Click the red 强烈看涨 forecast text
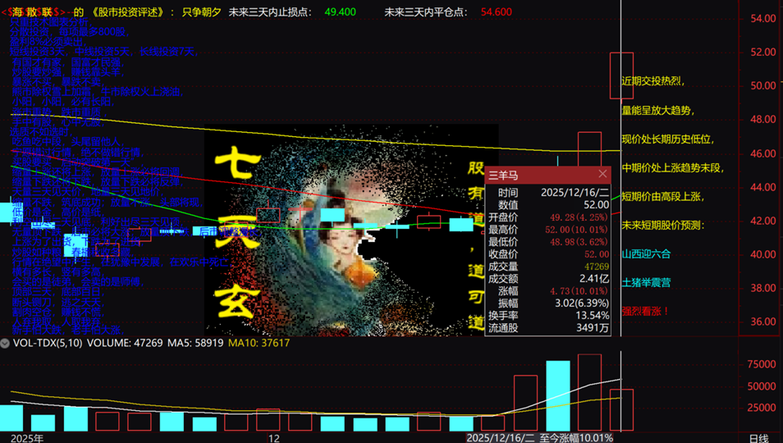Screen dimensions: 783x443 click(645, 311)
